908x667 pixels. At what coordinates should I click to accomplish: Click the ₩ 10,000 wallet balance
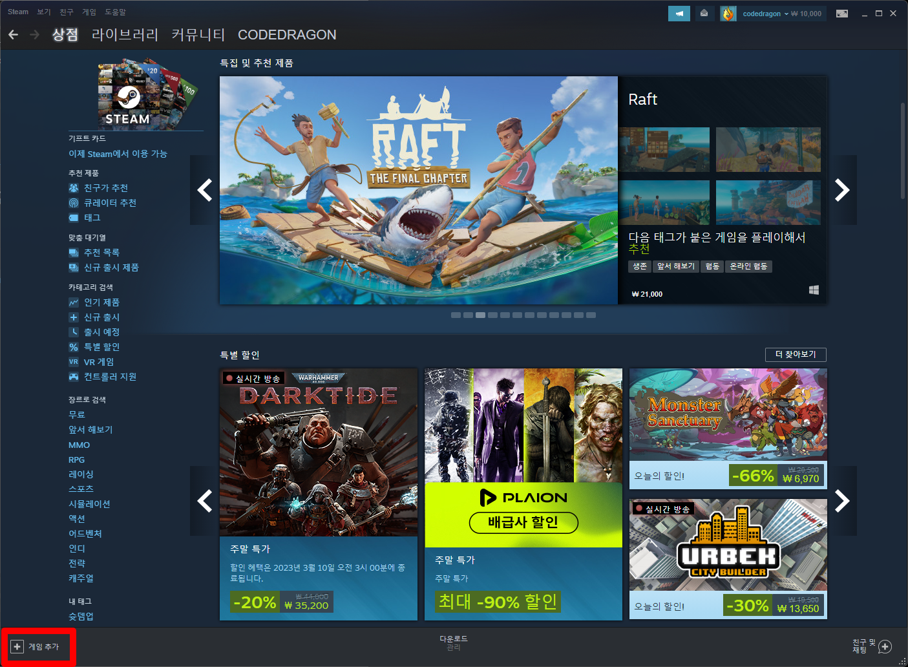(807, 14)
